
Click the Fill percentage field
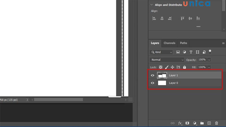202,67
